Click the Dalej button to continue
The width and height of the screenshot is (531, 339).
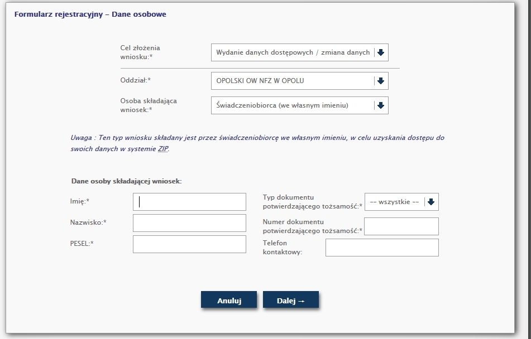pyautogui.click(x=290, y=300)
